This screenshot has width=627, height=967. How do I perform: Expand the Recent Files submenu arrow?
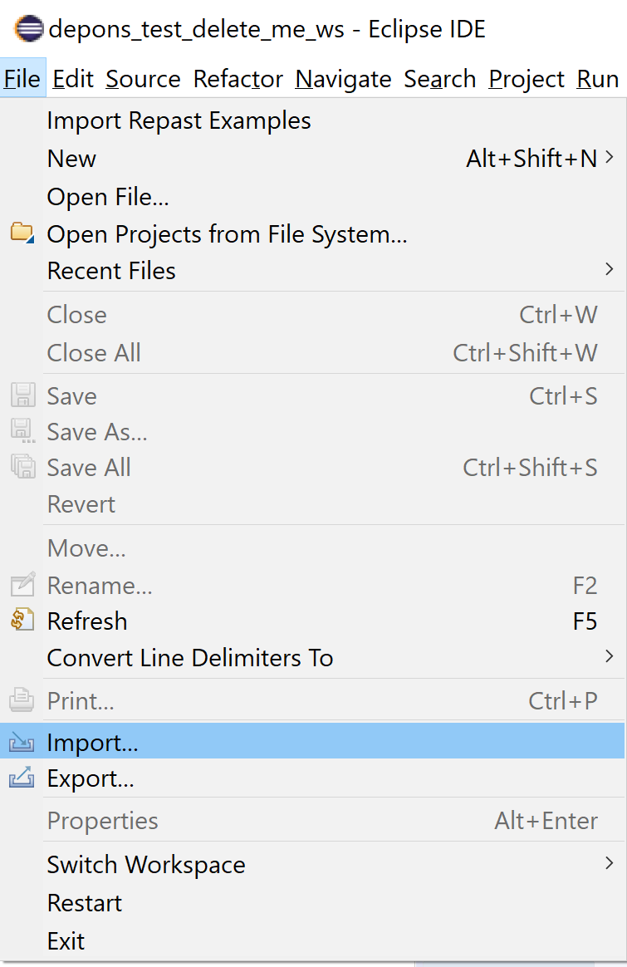click(609, 269)
